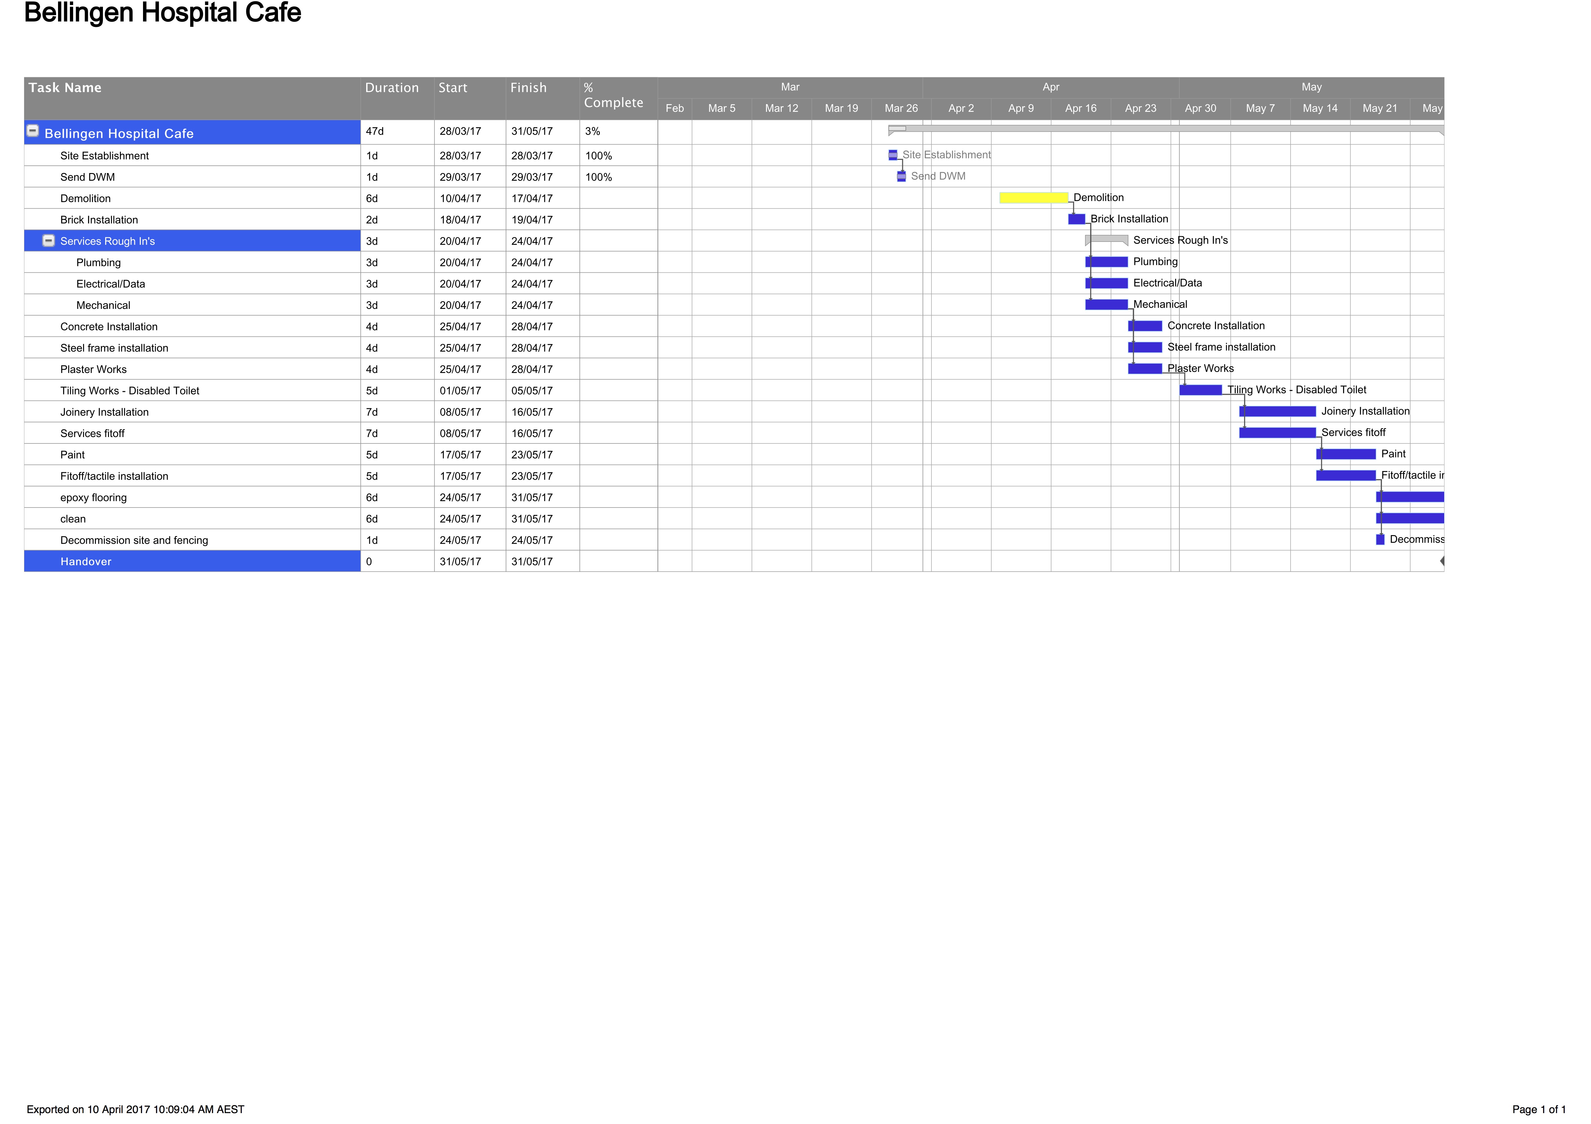Select the Fitoff/tactile installation gantt bar

pyautogui.click(x=1346, y=476)
